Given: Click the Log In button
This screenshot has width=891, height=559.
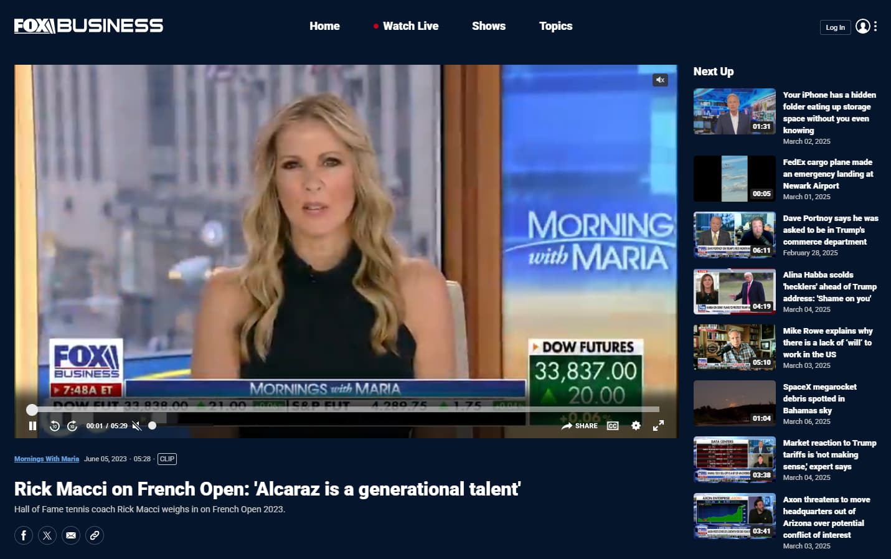Looking at the screenshot, I should [x=835, y=27].
